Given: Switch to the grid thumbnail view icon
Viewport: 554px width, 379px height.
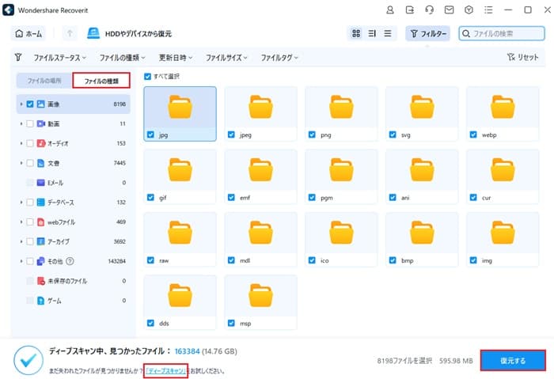Looking at the screenshot, I should click(x=356, y=33).
